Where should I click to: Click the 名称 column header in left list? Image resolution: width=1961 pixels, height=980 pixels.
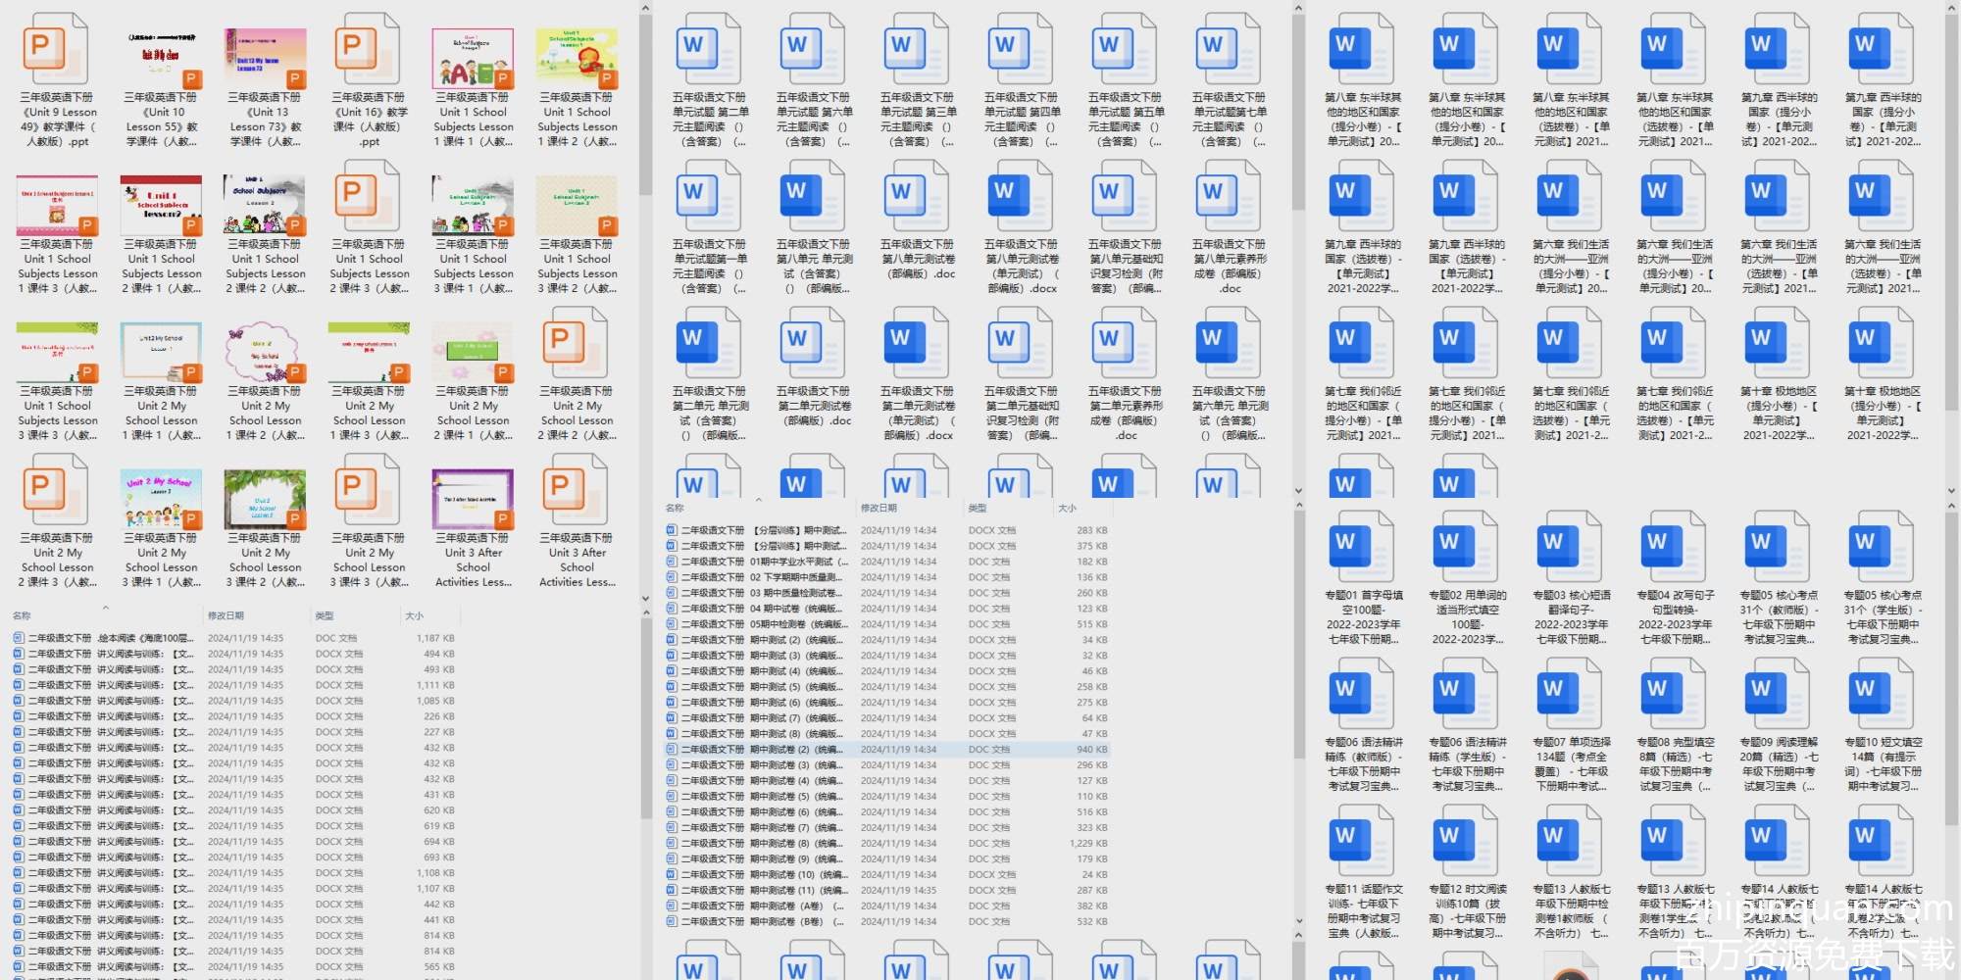point(22,615)
